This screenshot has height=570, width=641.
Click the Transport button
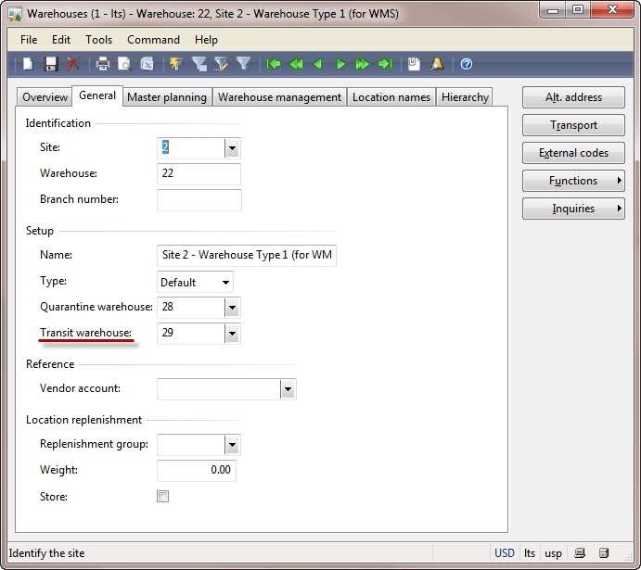pos(573,125)
